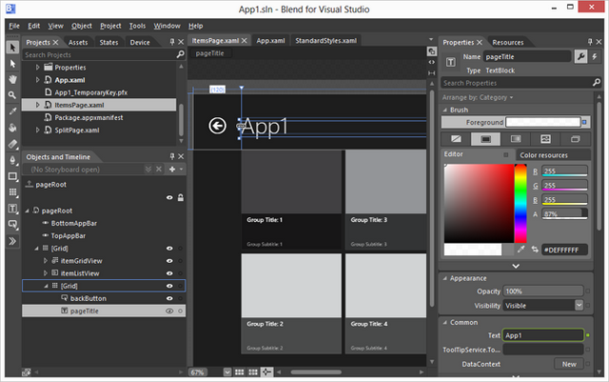Open the Assets chevron in toolbox

(12, 241)
